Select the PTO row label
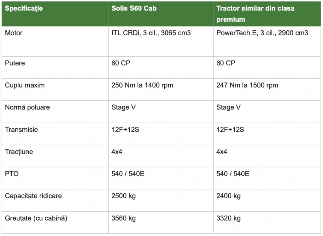 tap(12, 174)
